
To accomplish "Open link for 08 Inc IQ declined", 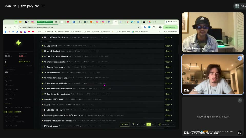I will (x=169, y=51).
